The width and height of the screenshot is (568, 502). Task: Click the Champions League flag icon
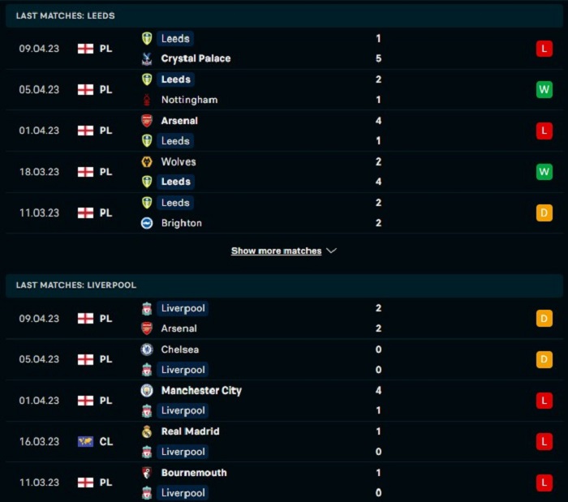pyautogui.click(x=85, y=441)
